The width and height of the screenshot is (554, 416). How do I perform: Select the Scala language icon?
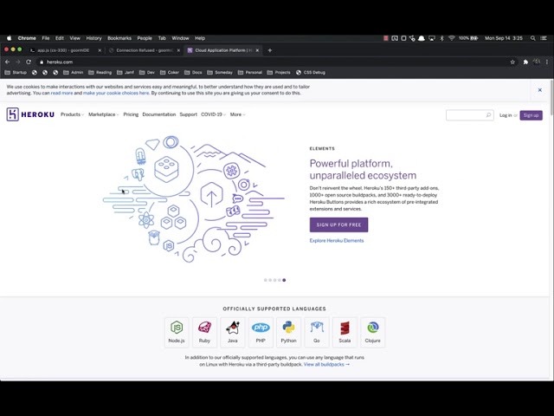point(345,328)
